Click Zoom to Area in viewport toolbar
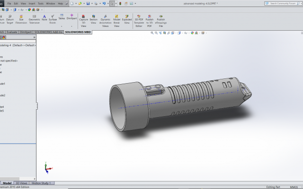The height and width of the screenshot is (189, 303). coord(156,33)
